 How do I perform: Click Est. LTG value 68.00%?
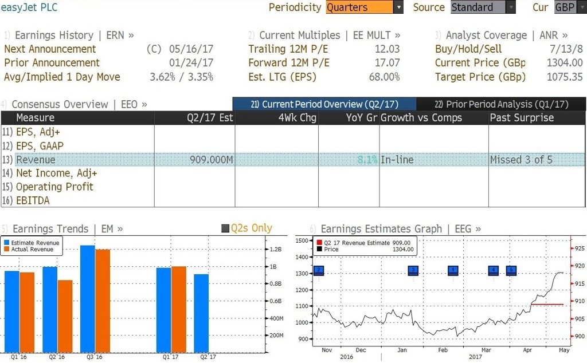coord(385,77)
